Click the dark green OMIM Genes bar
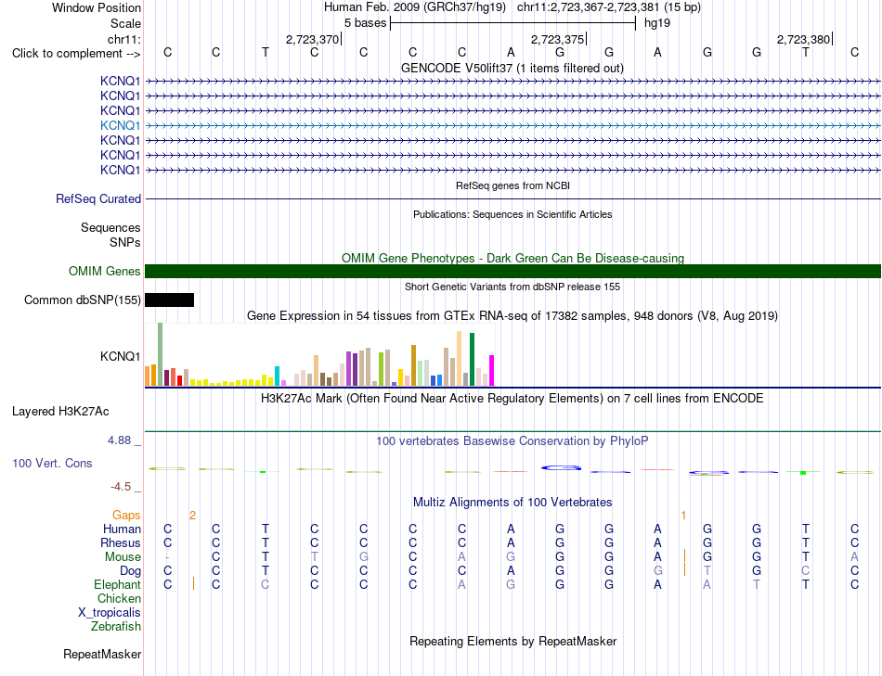This screenshot has width=882, height=676. tap(512, 272)
